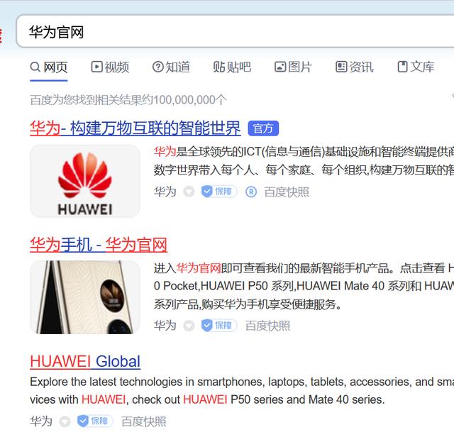Select the 网页 web search tab

(x=49, y=67)
